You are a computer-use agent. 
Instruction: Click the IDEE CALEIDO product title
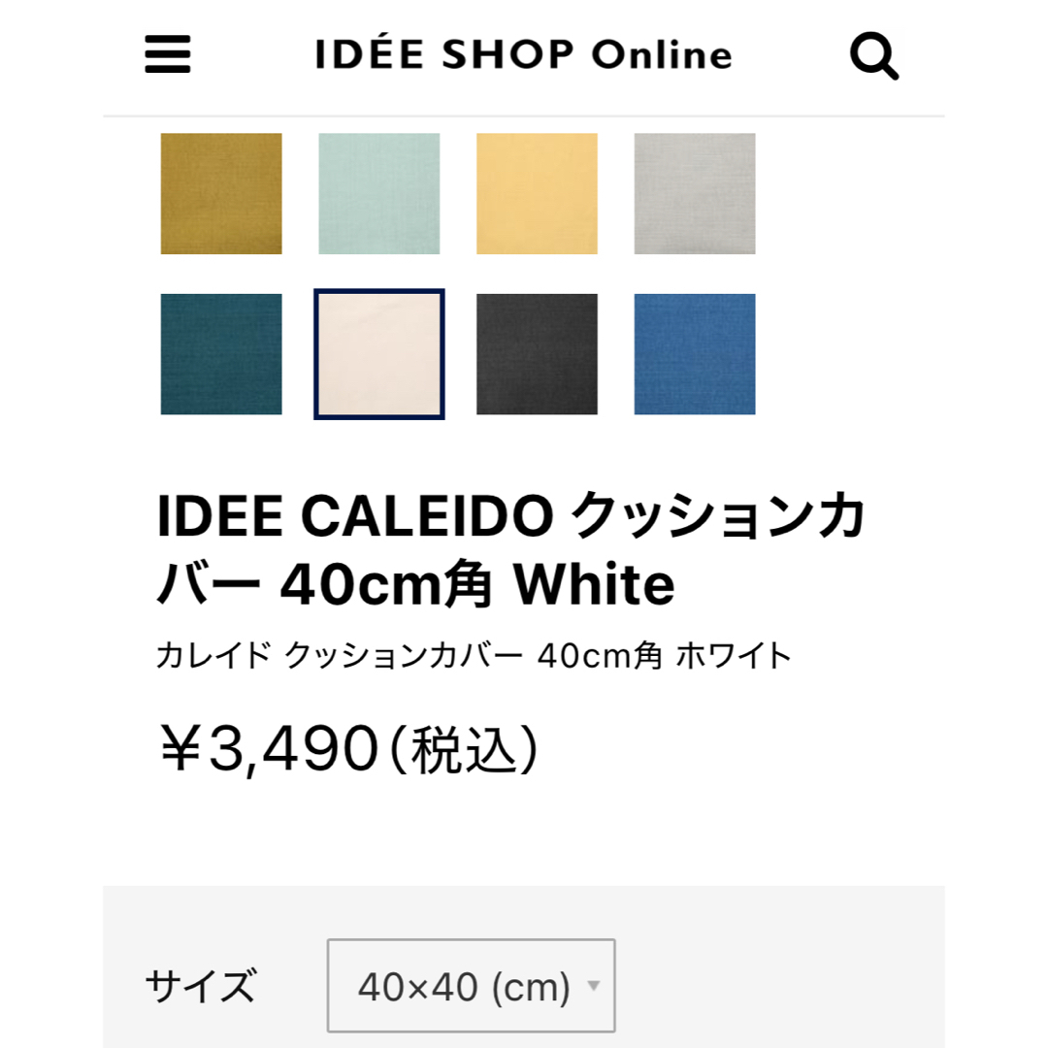(x=511, y=549)
